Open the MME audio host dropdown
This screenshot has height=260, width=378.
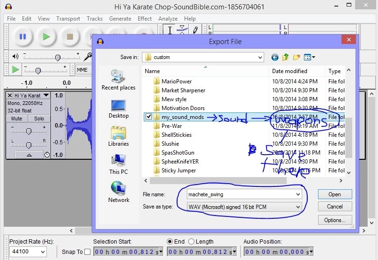(x=83, y=70)
